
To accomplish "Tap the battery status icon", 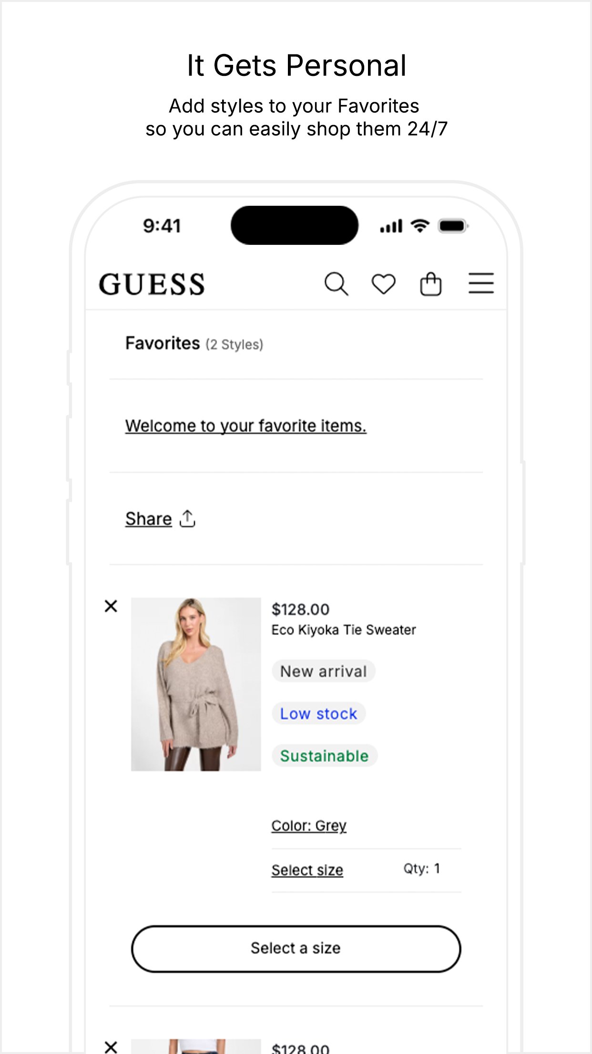I will point(454,225).
